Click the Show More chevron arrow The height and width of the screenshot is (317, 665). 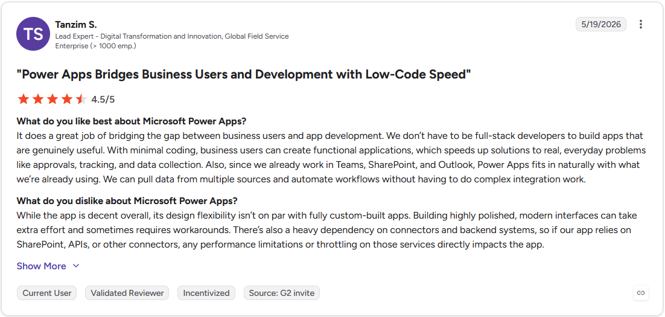[x=76, y=266]
